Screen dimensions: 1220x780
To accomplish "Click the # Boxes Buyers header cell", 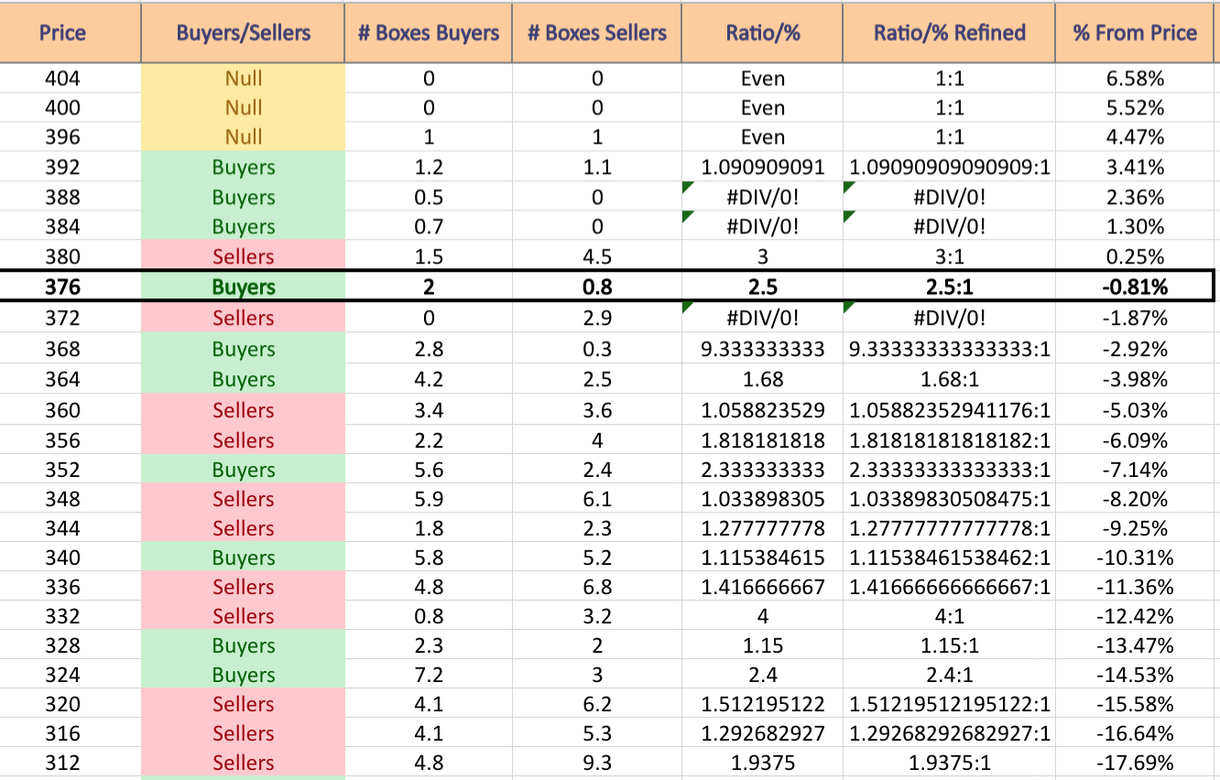I will [429, 33].
